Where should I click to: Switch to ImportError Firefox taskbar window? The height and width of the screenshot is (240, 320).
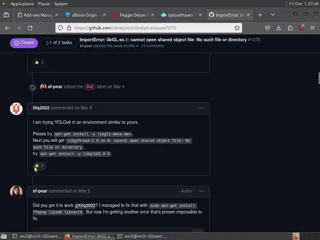(89, 236)
